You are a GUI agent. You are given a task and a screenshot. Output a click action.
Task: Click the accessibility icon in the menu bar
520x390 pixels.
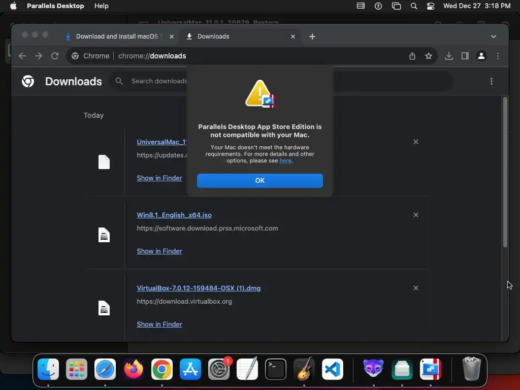[378, 6]
